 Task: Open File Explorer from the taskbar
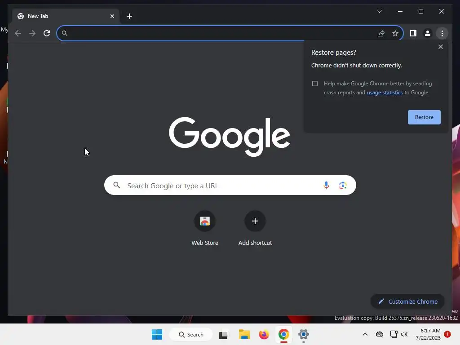pyautogui.click(x=244, y=334)
